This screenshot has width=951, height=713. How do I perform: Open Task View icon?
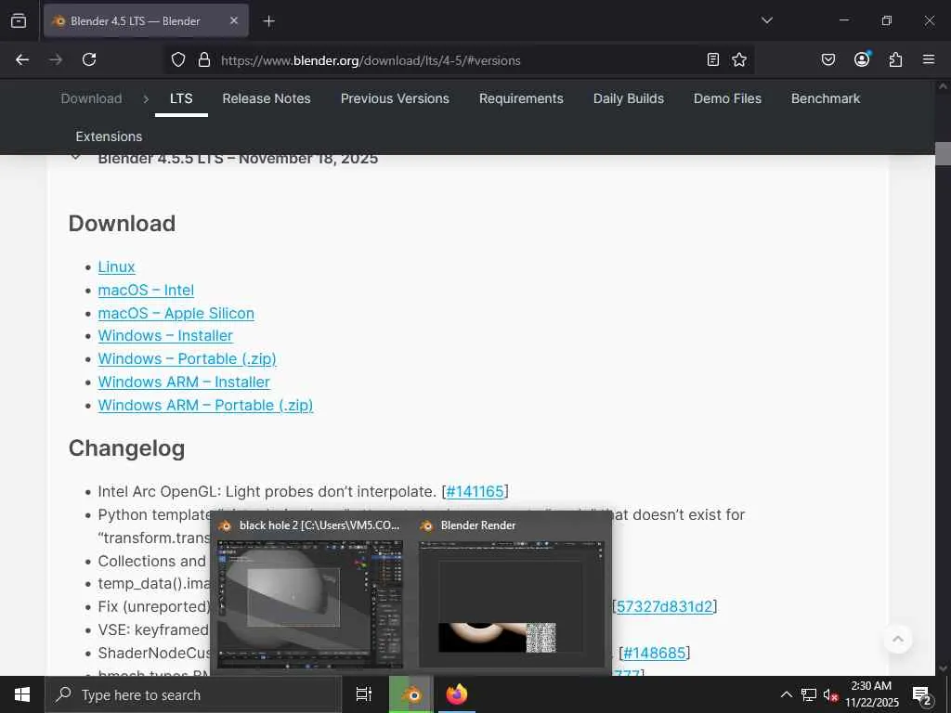click(364, 694)
